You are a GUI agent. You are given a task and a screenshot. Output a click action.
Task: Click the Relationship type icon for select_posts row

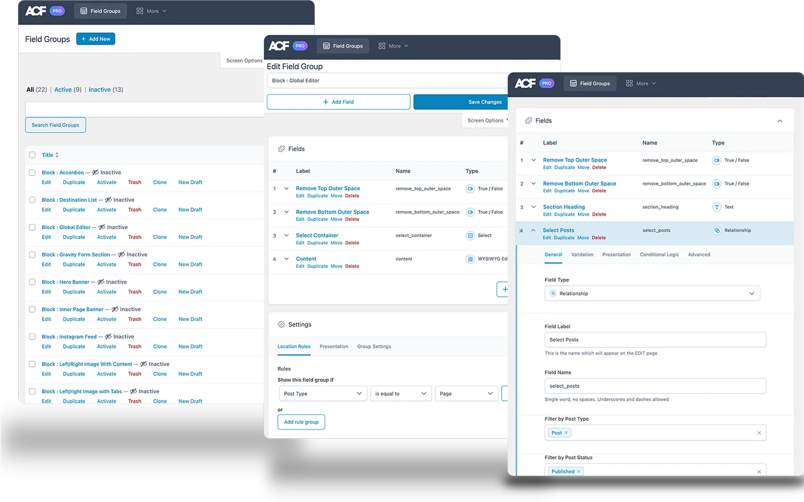tap(717, 230)
